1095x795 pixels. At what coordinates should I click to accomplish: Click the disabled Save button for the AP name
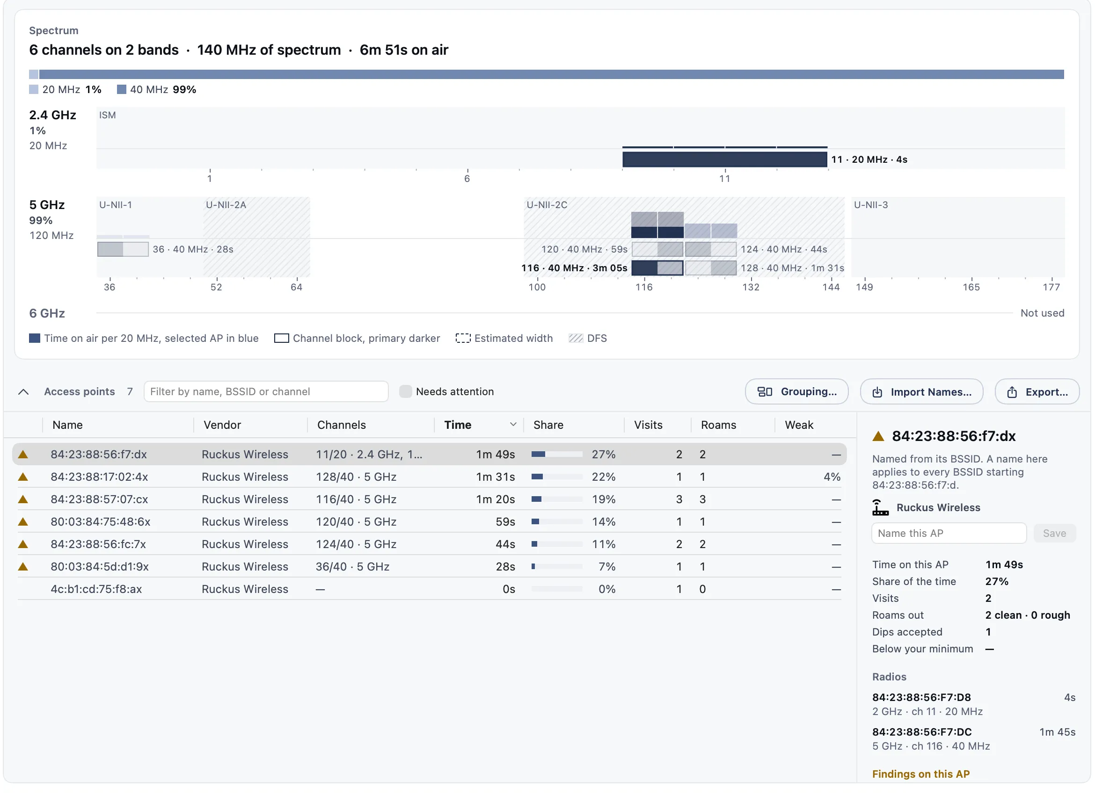[x=1054, y=534]
